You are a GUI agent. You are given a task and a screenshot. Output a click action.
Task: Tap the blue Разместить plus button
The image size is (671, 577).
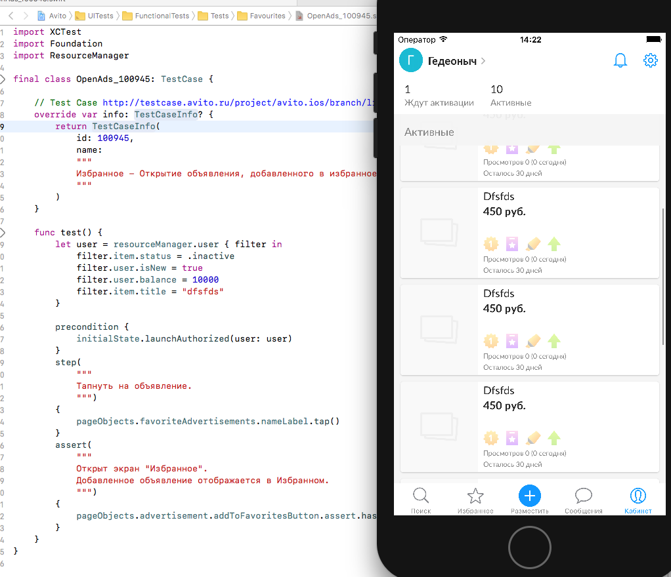click(529, 496)
